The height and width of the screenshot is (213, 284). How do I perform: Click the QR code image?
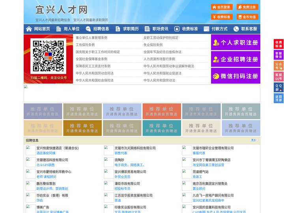point(48,56)
